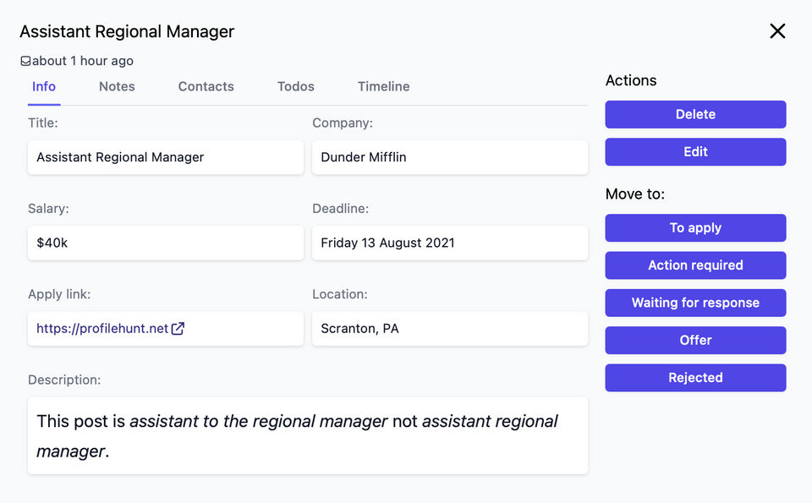The height and width of the screenshot is (503, 812).
Task: Move job to To apply
Action: coord(695,227)
